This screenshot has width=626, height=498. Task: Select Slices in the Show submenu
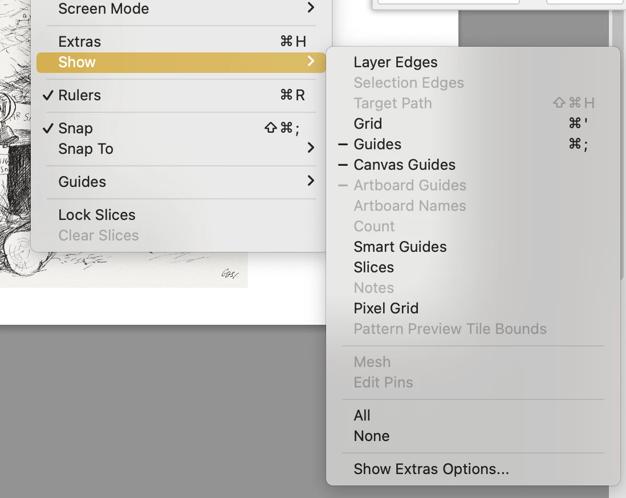coord(373,267)
